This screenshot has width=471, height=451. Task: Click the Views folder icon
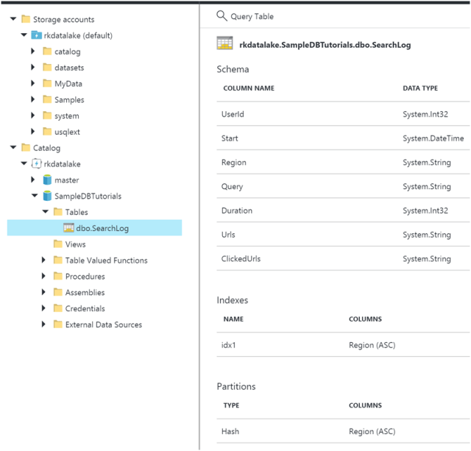point(58,244)
